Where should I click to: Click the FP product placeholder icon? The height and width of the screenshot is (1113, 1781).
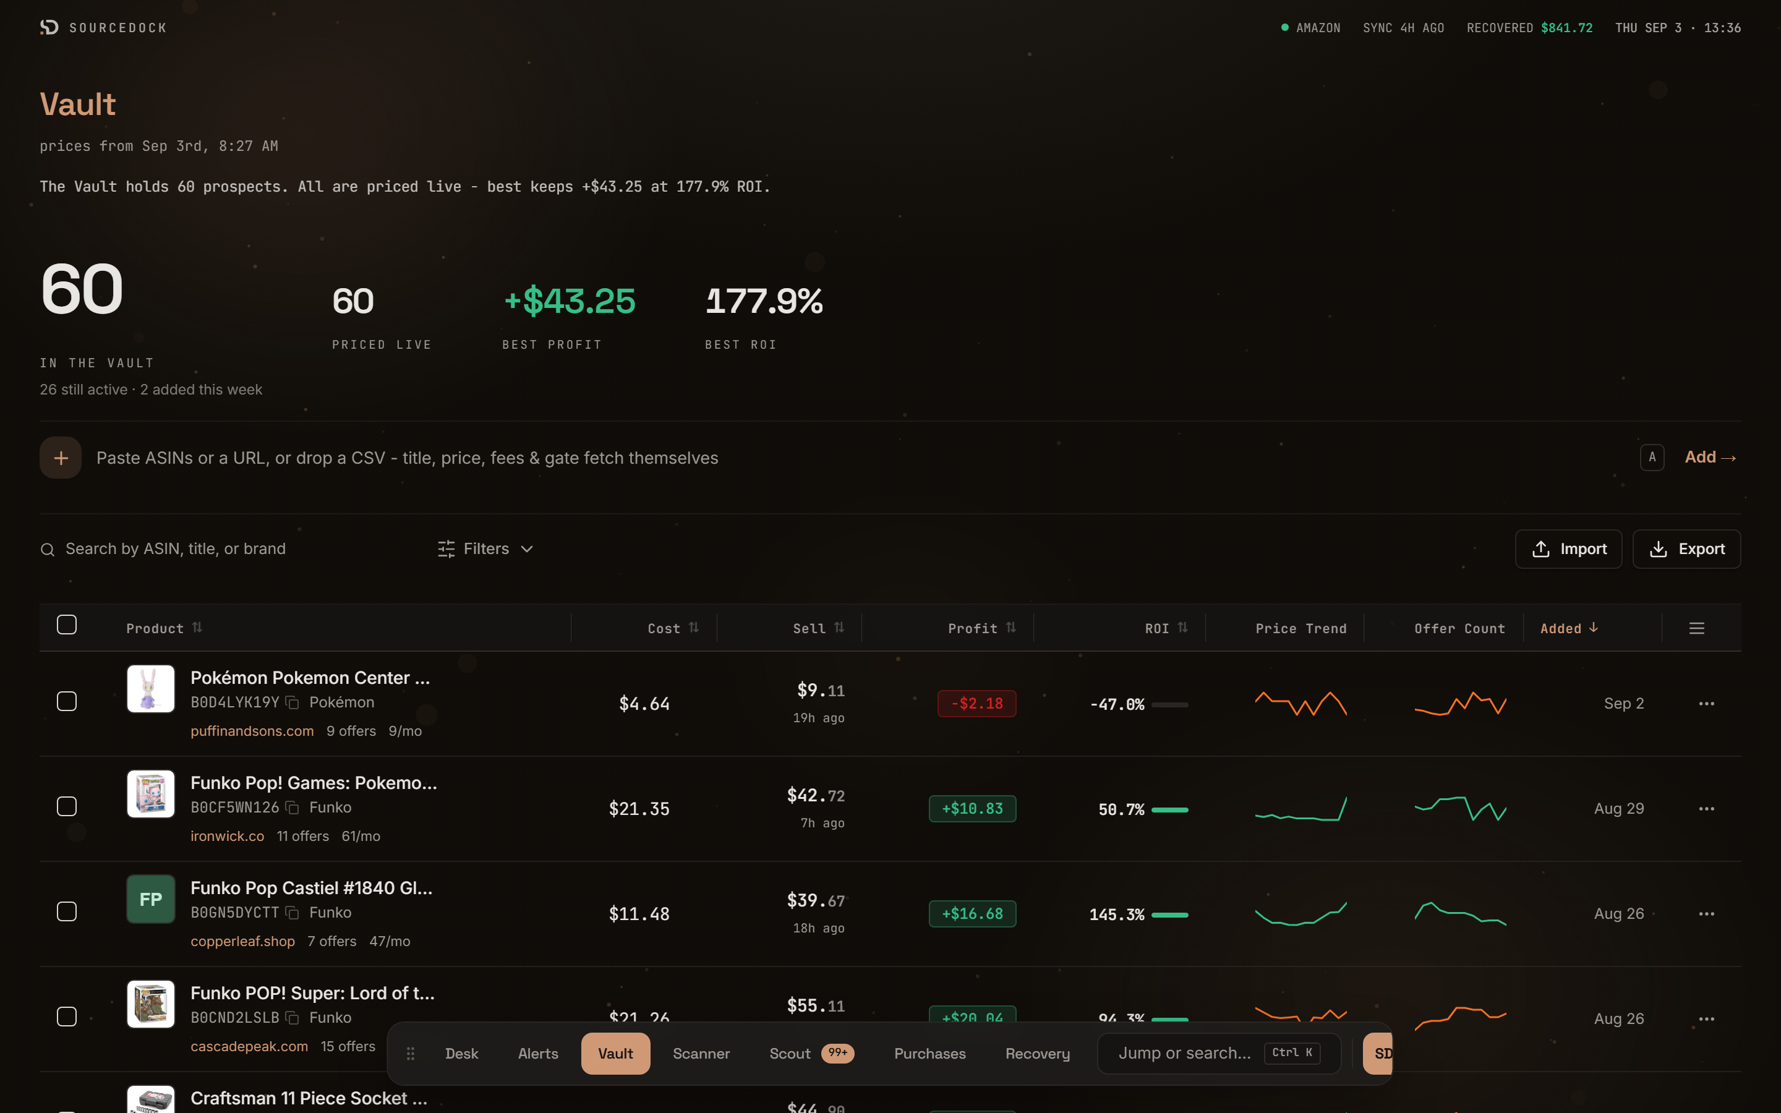[x=151, y=899]
